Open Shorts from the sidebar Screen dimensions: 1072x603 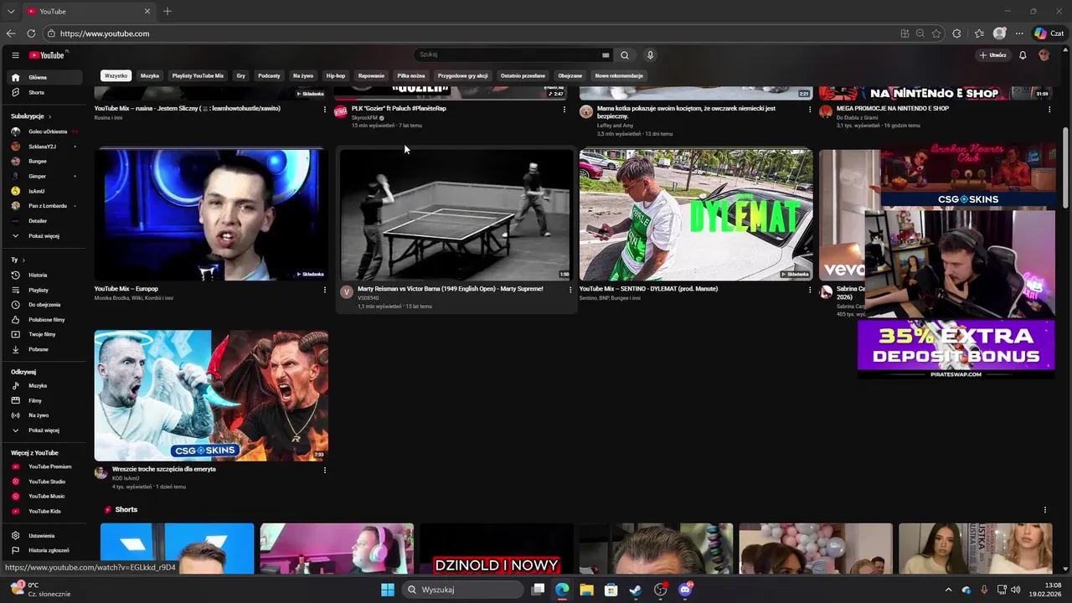click(x=44, y=92)
